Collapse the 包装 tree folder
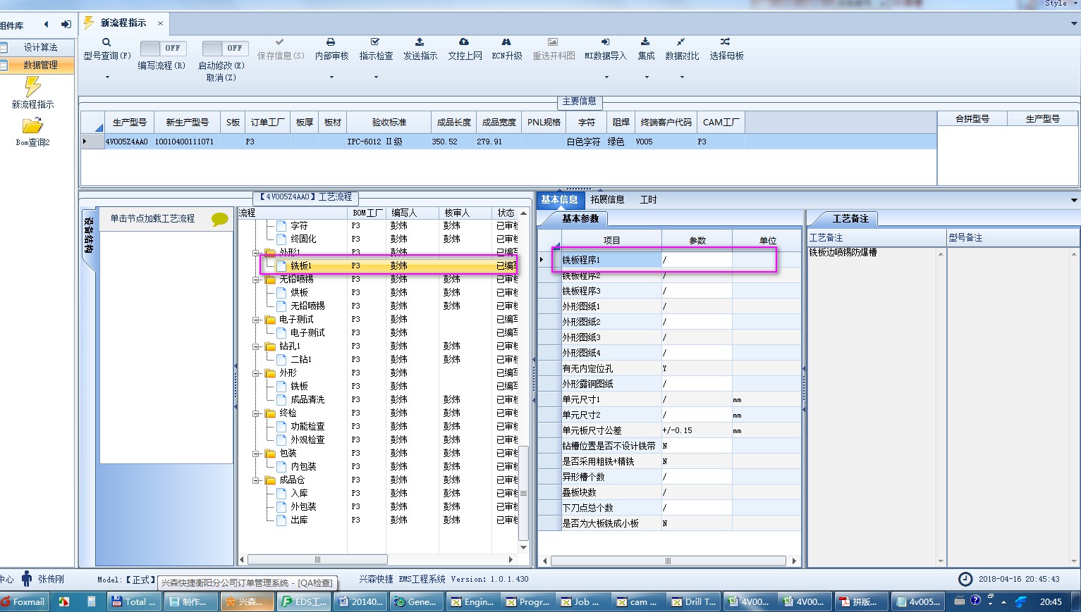This screenshot has width=1081, height=612. coord(257,454)
